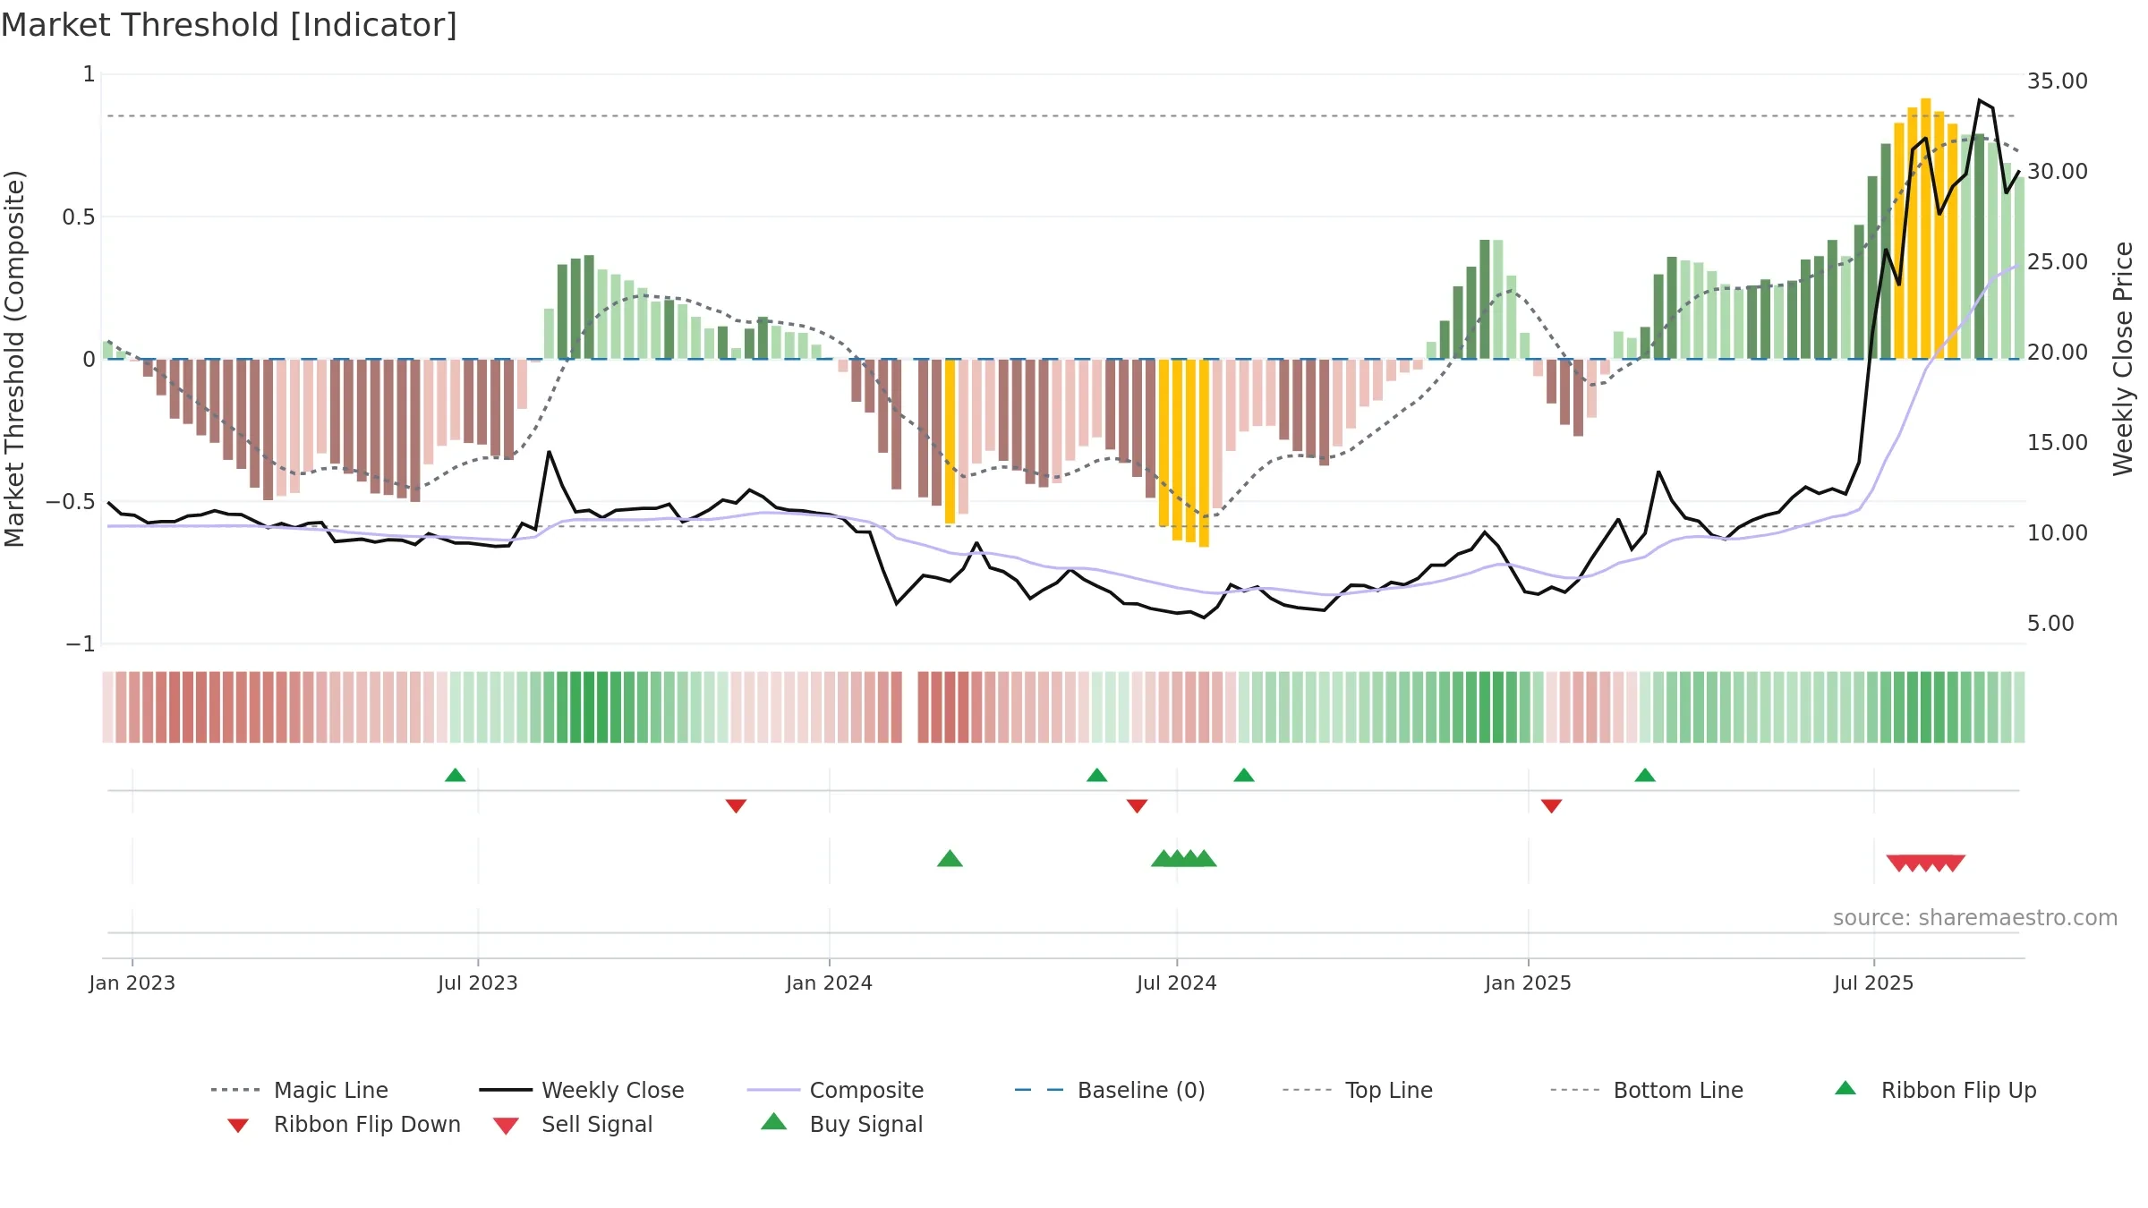Click the 30.00 price axis tick
This screenshot has width=2148, height=1208.
(2057, 172)
